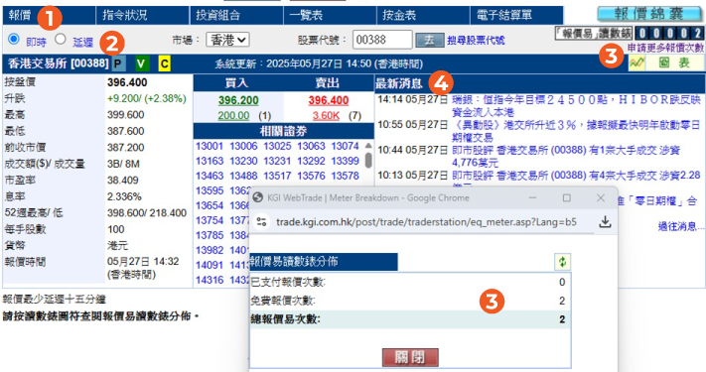The height and width of the screenshot is (372, 706).
Task: Open the 10:13 即市股評 news headline
Action: coord(576,176)
